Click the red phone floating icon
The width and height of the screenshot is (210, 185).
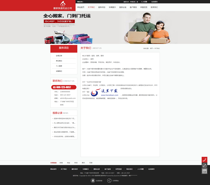pyautogui.click(x=204, y=160)
